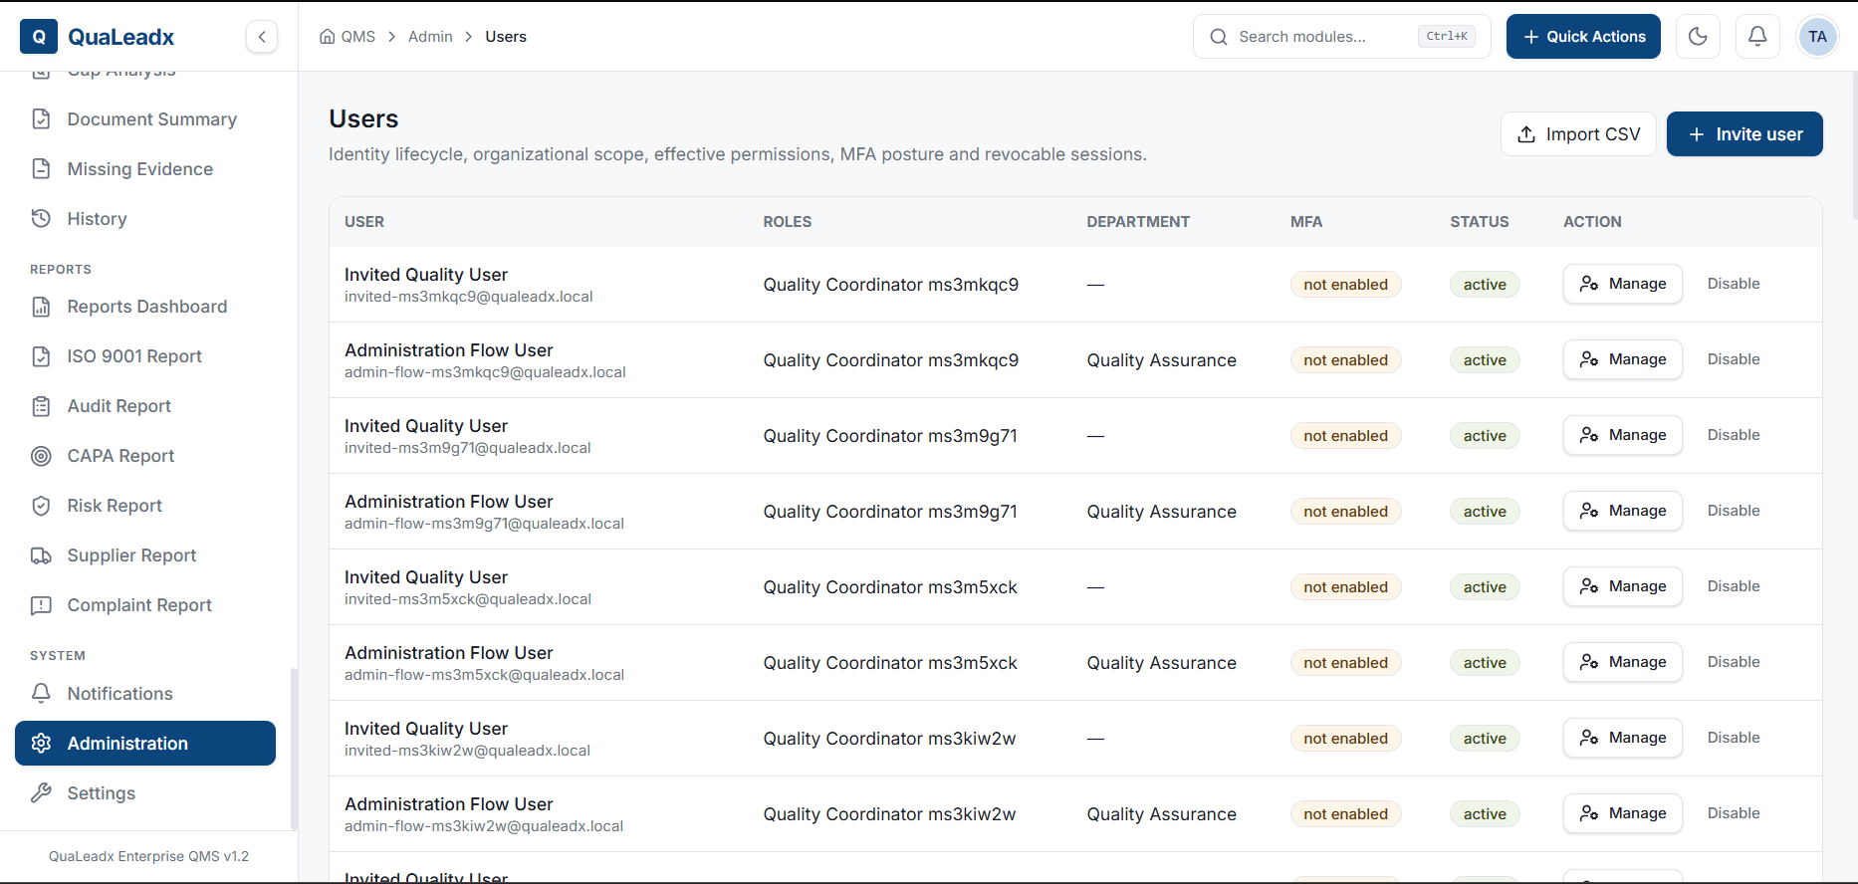
Task: Disable invited-ms3mkqc9 user
Action: click(x=1734, y=284)
